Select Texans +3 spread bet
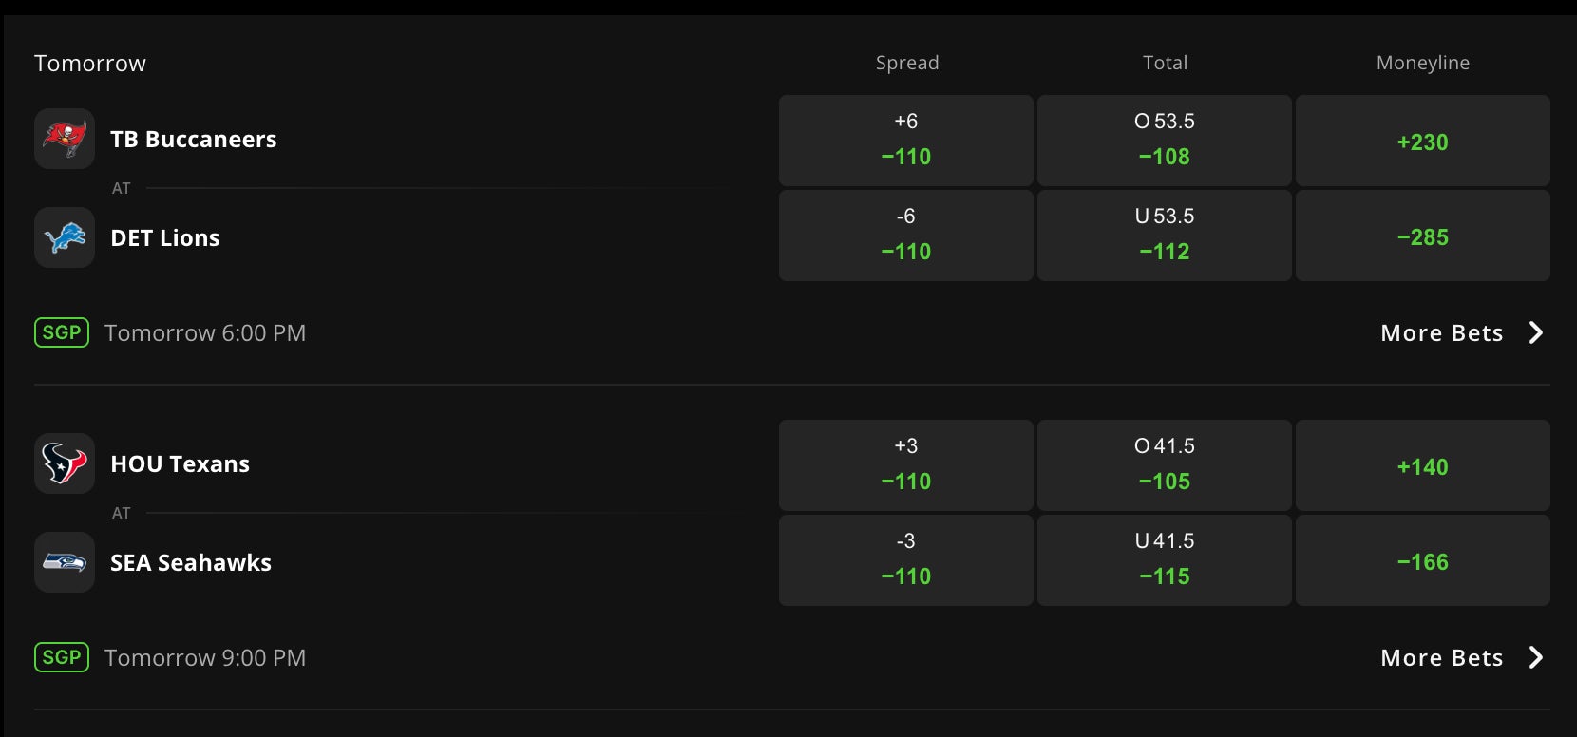 905,464
